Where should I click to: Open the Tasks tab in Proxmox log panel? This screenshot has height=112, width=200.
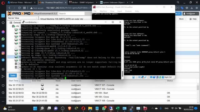pyautogui.click(x=12, y=75)
